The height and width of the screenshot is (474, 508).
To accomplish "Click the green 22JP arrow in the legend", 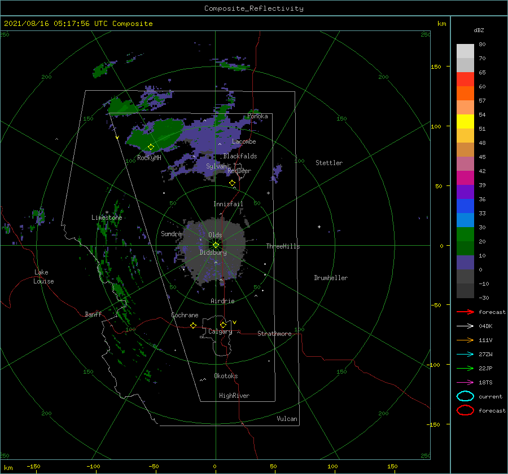I will click(465, 368).
